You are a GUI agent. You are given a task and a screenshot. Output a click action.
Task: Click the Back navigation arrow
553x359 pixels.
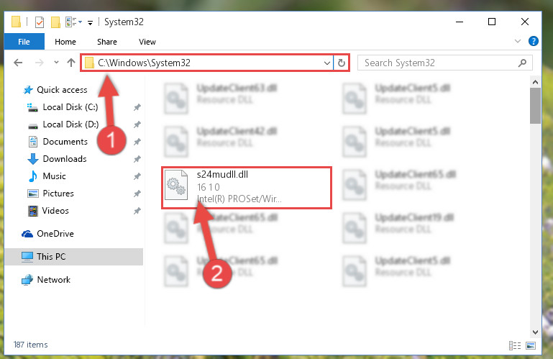[18, 63]
